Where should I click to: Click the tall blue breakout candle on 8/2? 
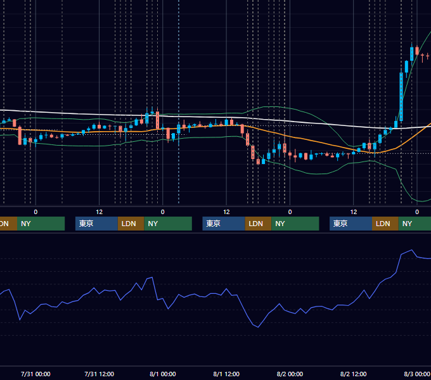401,97
